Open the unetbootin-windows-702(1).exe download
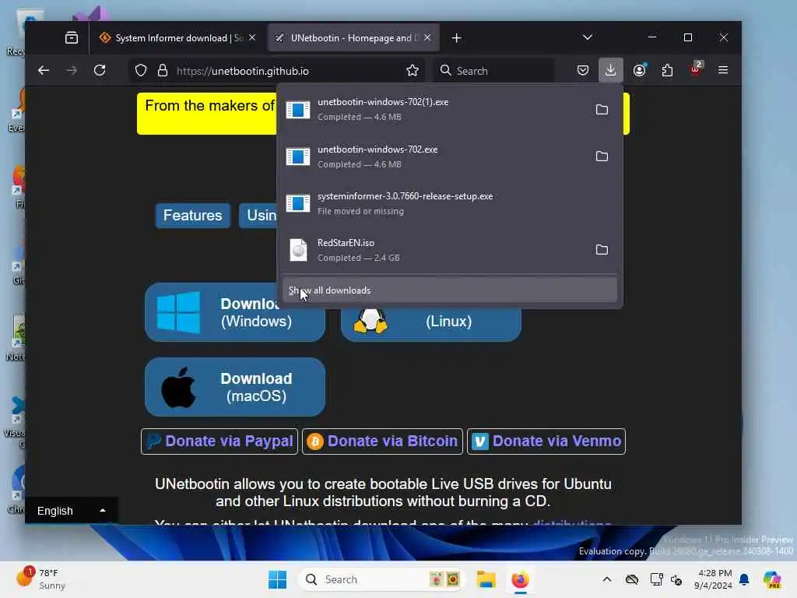The height and width of the screenshot is (598, 797). click(434, 109)
